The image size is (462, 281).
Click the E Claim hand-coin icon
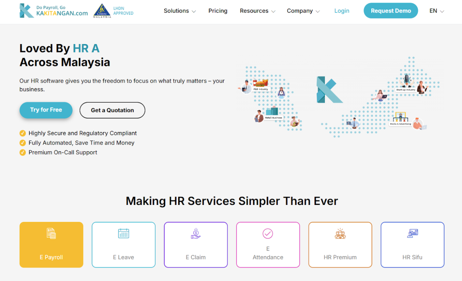(196, 233)
